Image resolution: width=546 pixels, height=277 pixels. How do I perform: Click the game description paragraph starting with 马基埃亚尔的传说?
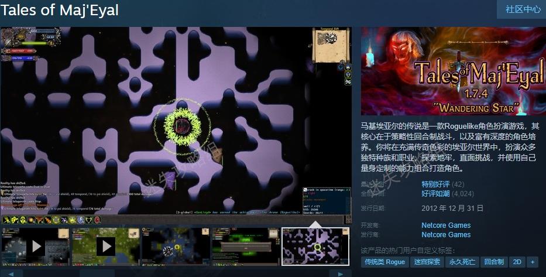(x=450, y=146)
